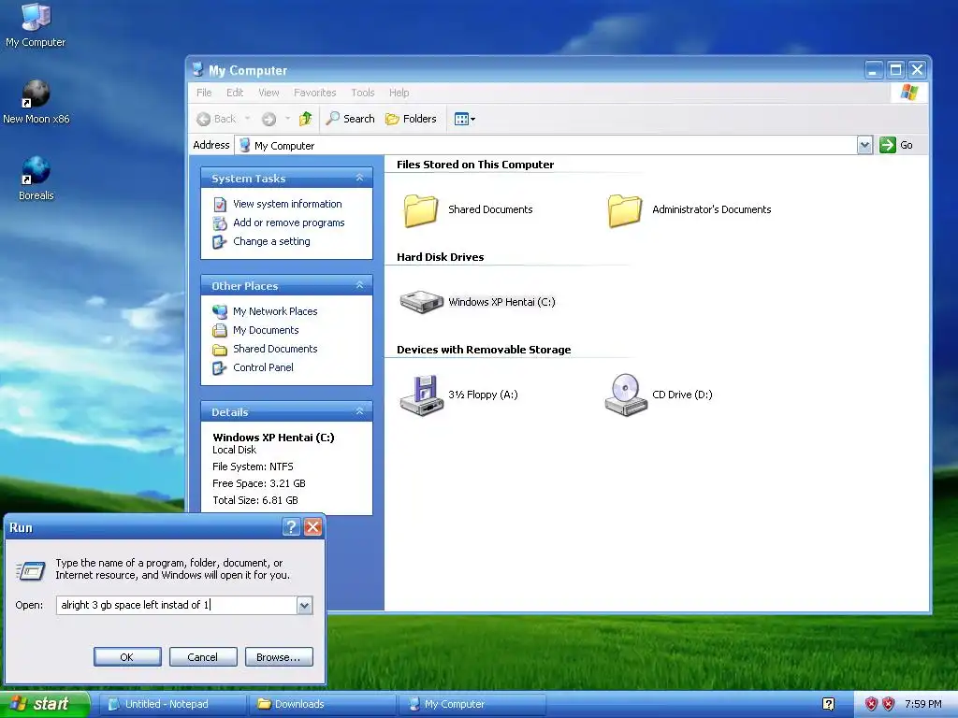Toggle the Folders pane button
Screen dimensions: 958x718
pyautogui.click(x=411, y=119)
